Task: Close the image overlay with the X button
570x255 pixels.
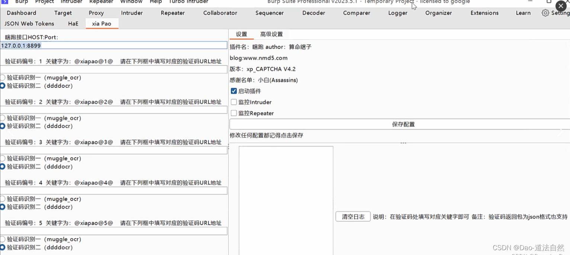Action: click(561, 6)
